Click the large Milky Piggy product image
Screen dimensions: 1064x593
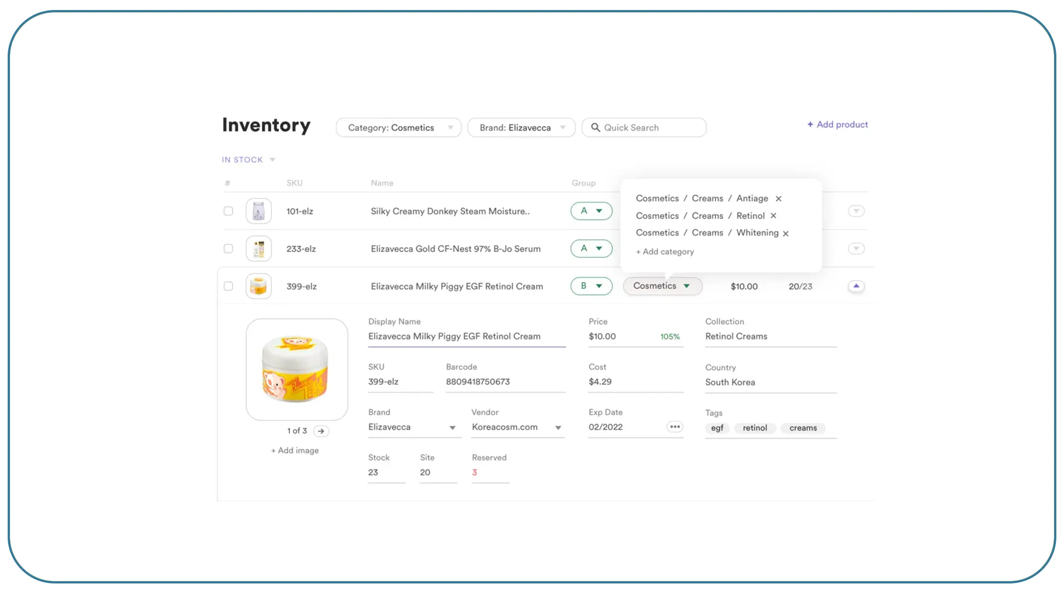pyautogui.click(x=297, y=370)
